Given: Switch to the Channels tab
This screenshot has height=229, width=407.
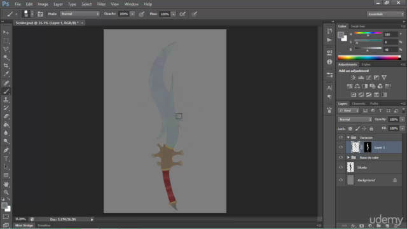Looking at the screenshot, I should (359, 104).
